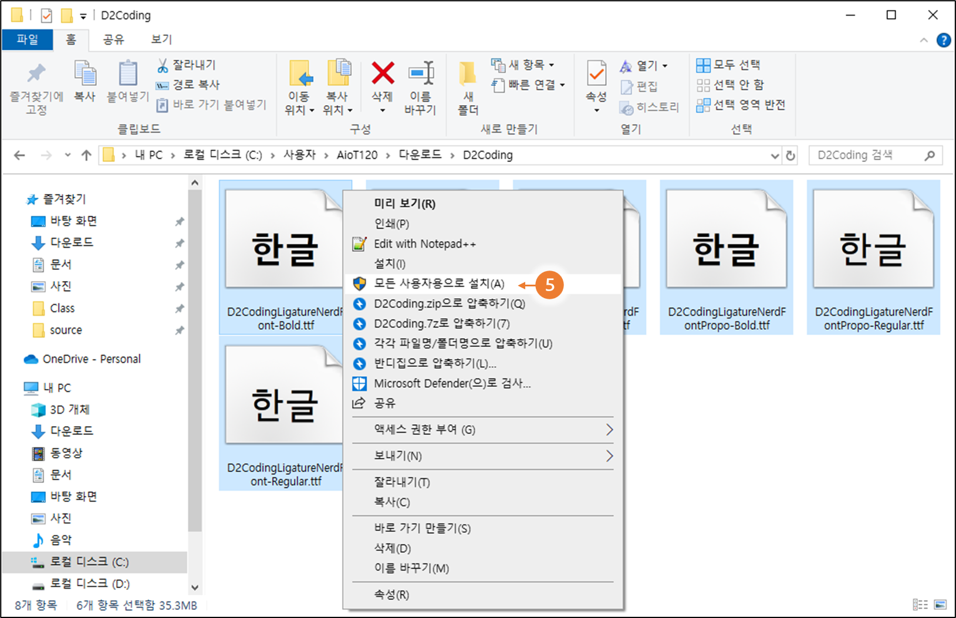Go back with the left arrow
The height and width of the screenshot is (618, 956).
click(19, 156)
